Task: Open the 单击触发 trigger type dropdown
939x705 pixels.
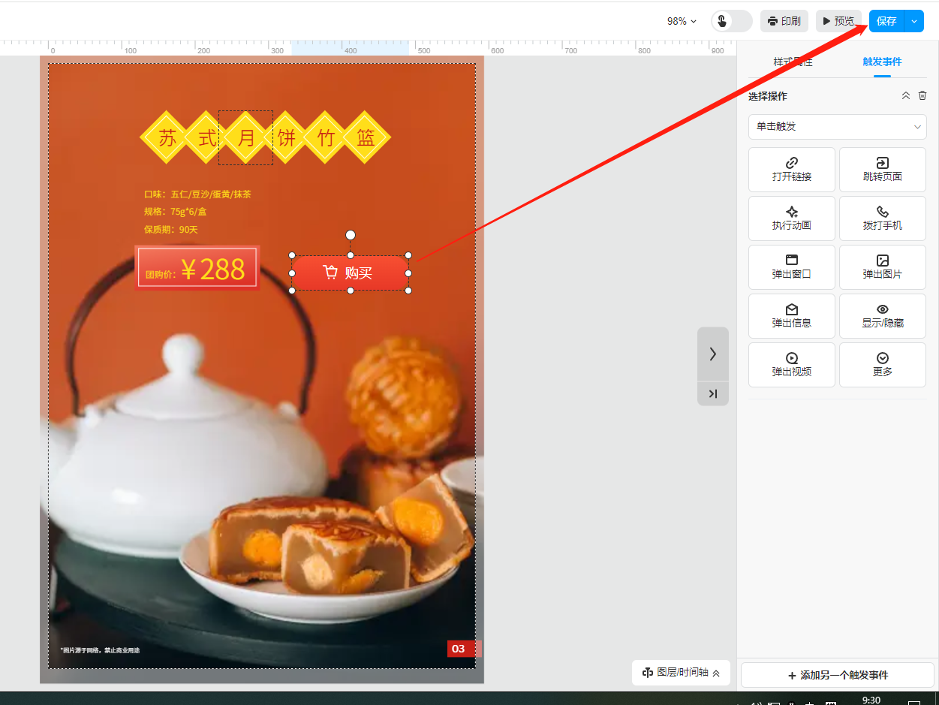Action: [837, 127]
